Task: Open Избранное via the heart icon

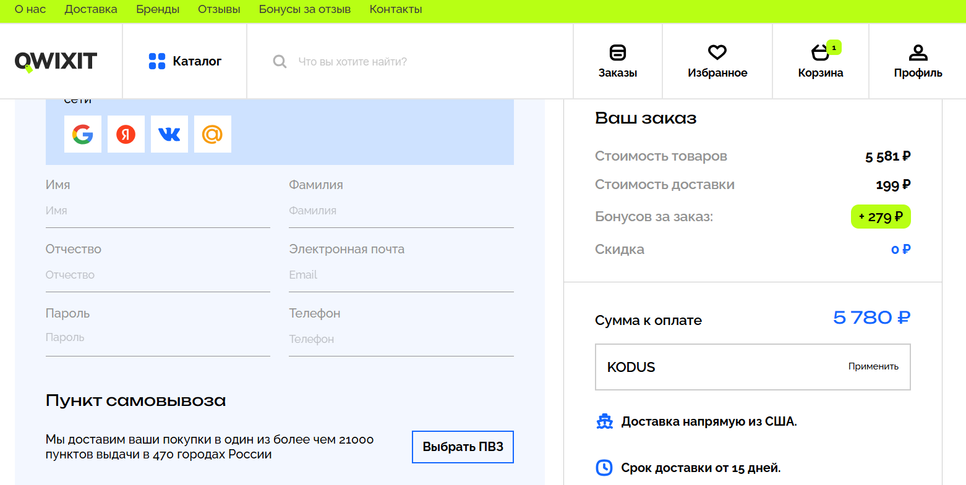Action: (x=716, y=52)
